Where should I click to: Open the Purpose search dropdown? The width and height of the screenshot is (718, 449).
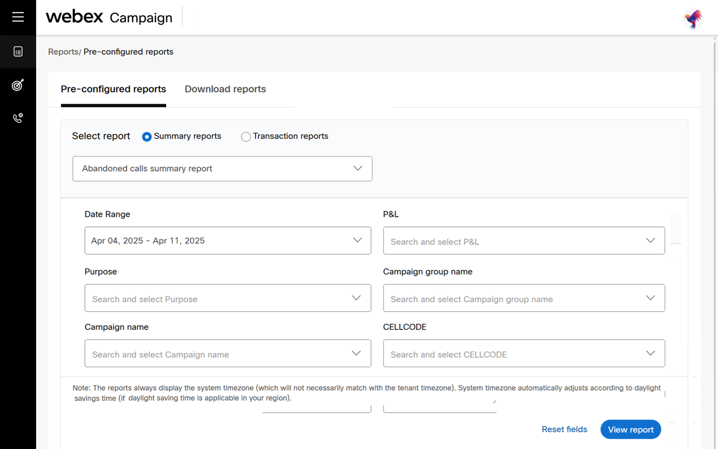pyautogui.click(x=228, y=299)
